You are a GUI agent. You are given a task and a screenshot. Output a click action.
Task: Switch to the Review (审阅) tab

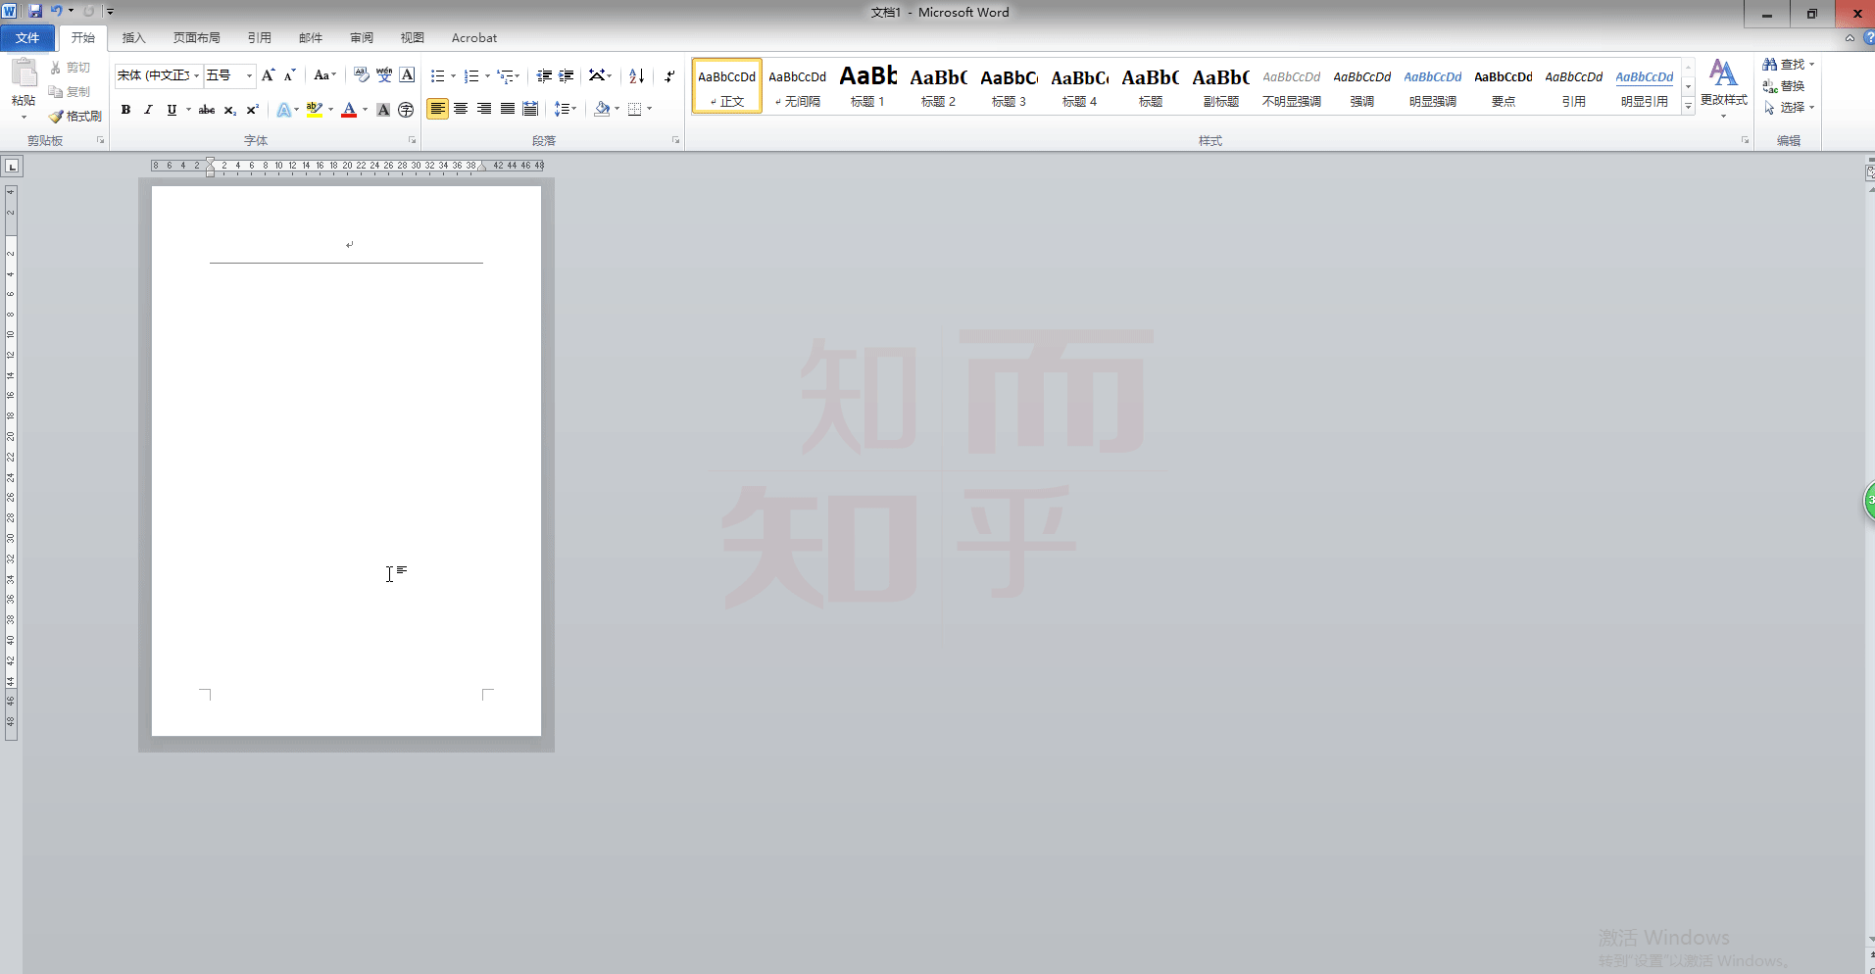point(361,38)
